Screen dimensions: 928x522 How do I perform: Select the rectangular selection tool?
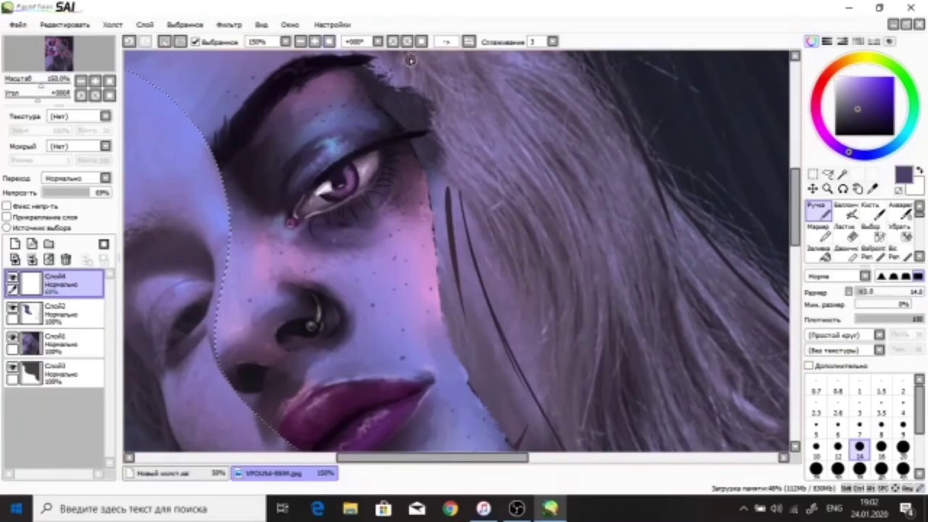pyautogui.click(x=813, y=174)
